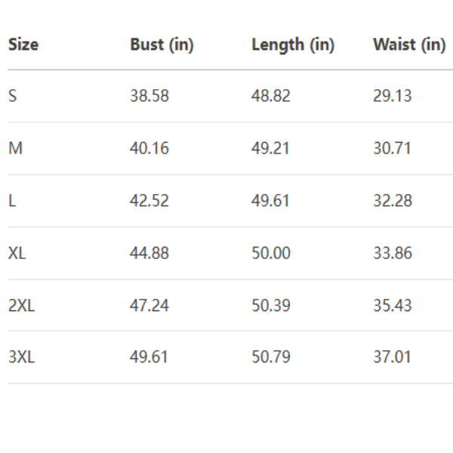The height and width of the screenshot is (453, 453).
Task: Select the L size row label
Action: [12, 201]
